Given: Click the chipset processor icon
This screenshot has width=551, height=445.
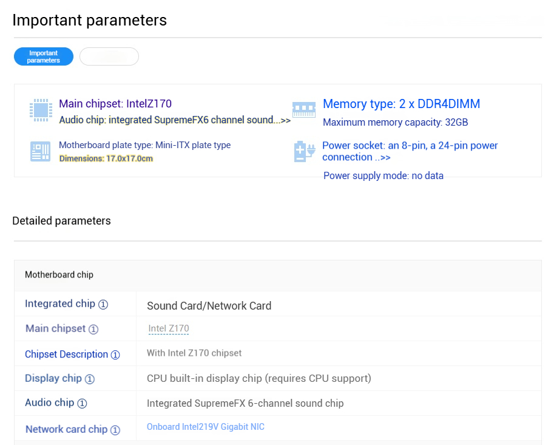Looking at the screenshot, I should coord(41,110).
